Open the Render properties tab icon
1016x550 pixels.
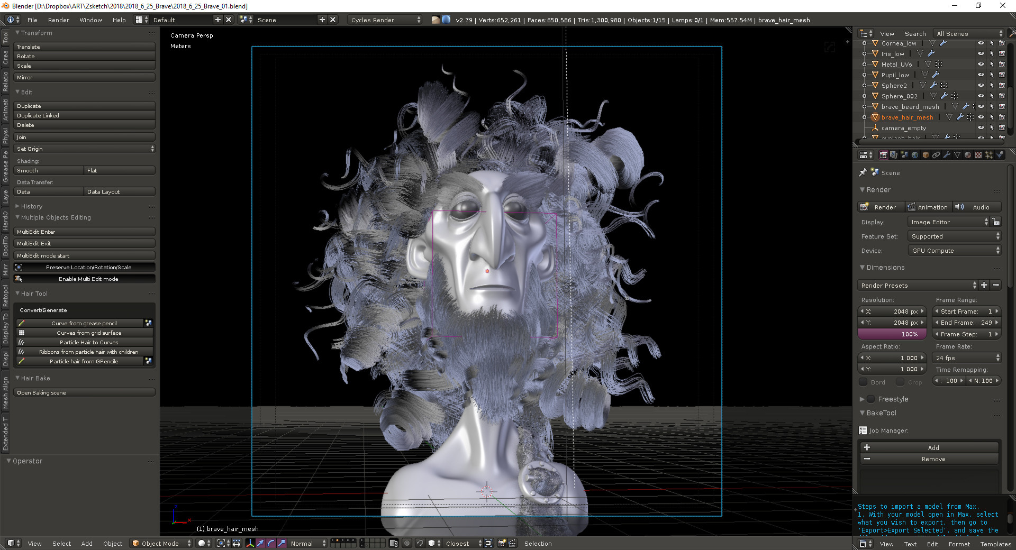coord(883,155)
